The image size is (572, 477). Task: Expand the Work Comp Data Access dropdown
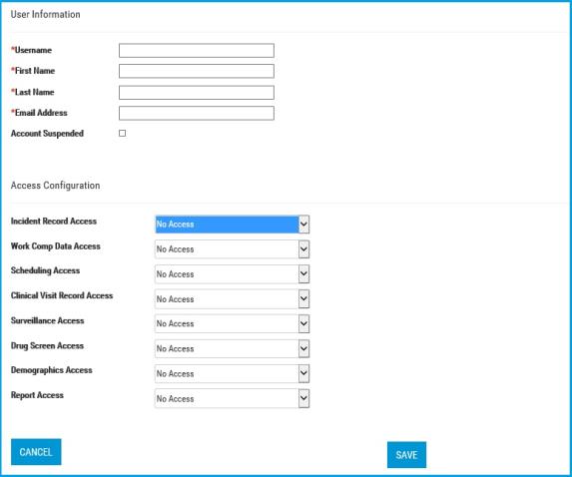coord(232,249)
